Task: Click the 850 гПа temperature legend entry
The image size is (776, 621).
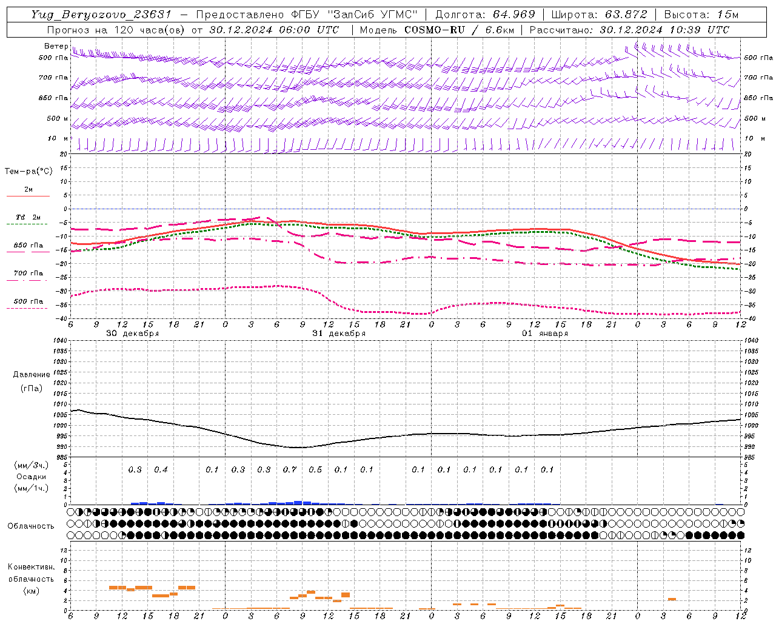Action: click(28, 246)
